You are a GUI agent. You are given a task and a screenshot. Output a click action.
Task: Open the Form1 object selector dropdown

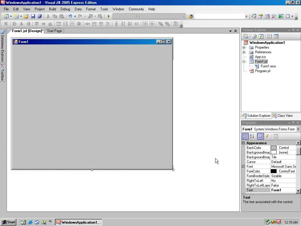coord(298,129)
